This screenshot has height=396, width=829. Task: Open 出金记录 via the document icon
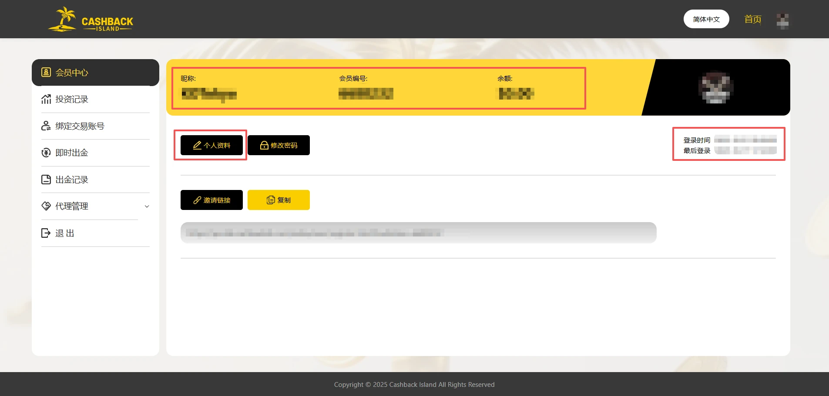(x=46, y=180)
